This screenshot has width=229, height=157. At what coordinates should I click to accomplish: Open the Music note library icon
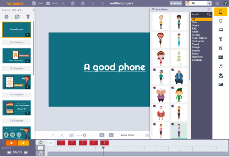click(221, 66)
